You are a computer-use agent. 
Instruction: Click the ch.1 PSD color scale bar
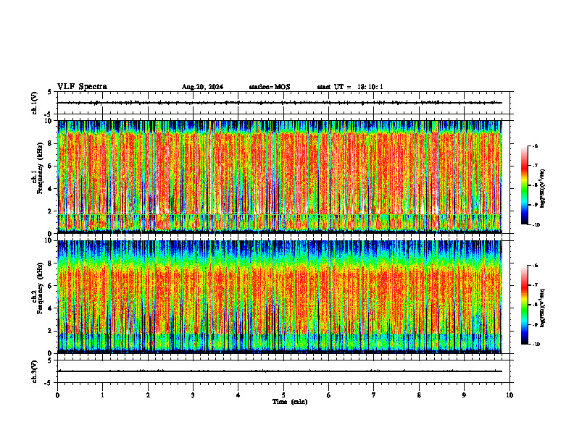(524, 185)
